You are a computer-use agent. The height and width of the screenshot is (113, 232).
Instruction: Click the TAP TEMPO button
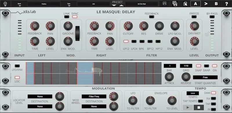(x=200, y=101)
